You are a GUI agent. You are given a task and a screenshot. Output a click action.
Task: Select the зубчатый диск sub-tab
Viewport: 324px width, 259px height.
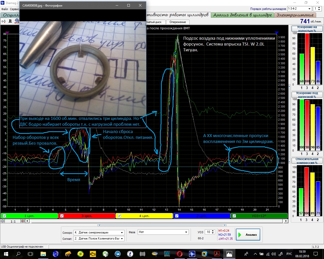point(155,22)
